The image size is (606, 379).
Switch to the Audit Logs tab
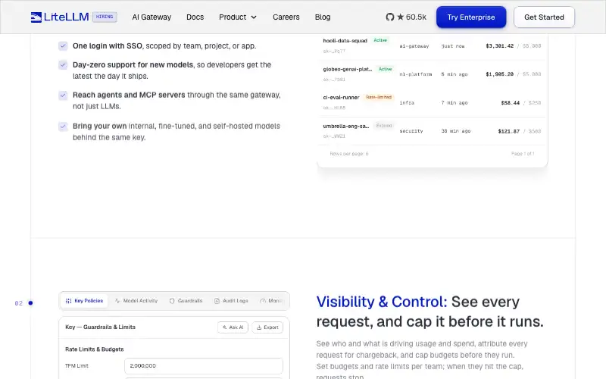pos(231,301)
